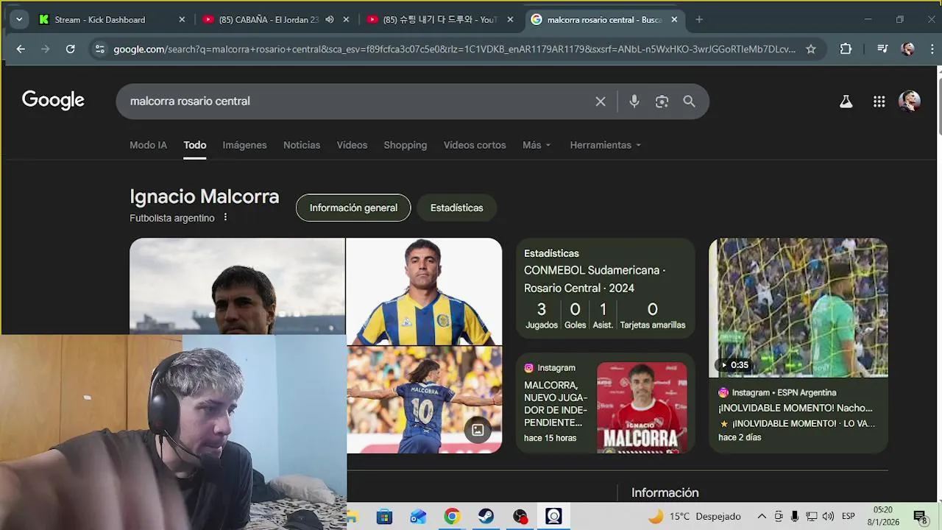Open network icon in system tray

click(x=811, y=517)
